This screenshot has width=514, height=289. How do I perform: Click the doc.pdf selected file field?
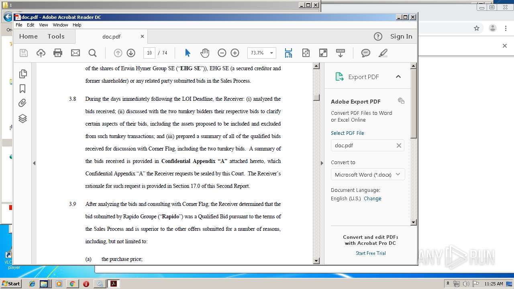[367, 145]
